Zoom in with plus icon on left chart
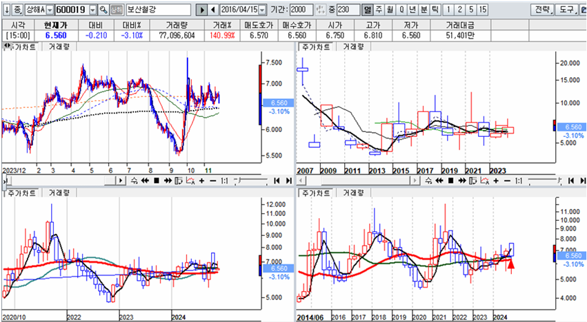 click(201, 180)
